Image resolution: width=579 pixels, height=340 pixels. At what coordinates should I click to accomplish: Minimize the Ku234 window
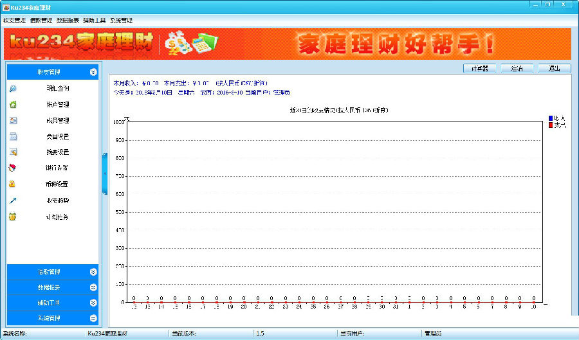pos(535,4)
